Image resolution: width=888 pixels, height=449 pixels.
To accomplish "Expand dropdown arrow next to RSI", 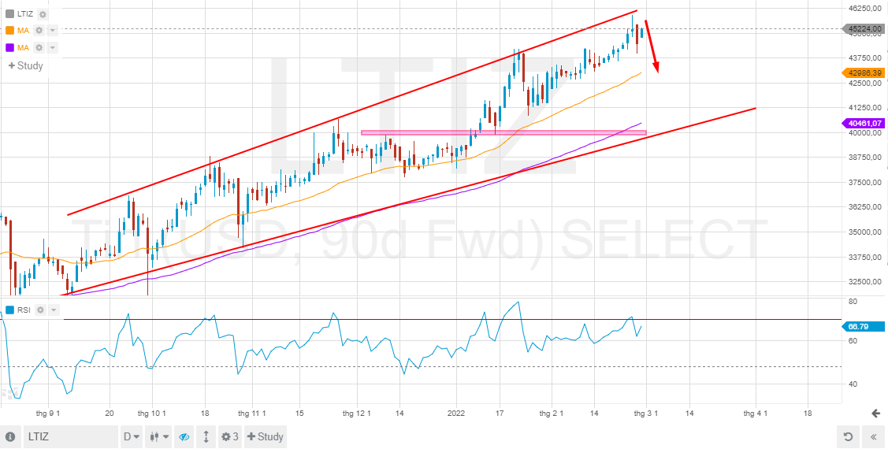I will (54, 310).
